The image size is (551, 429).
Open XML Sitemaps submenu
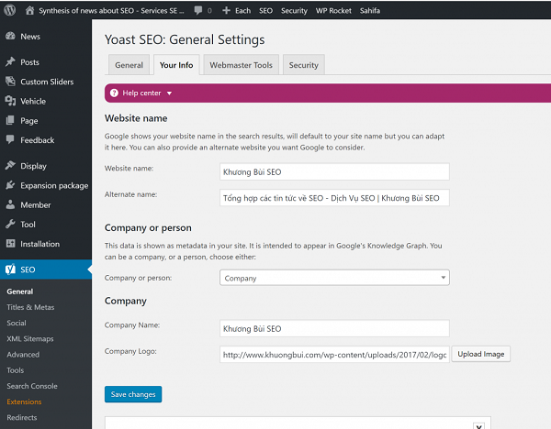point(30,338)
